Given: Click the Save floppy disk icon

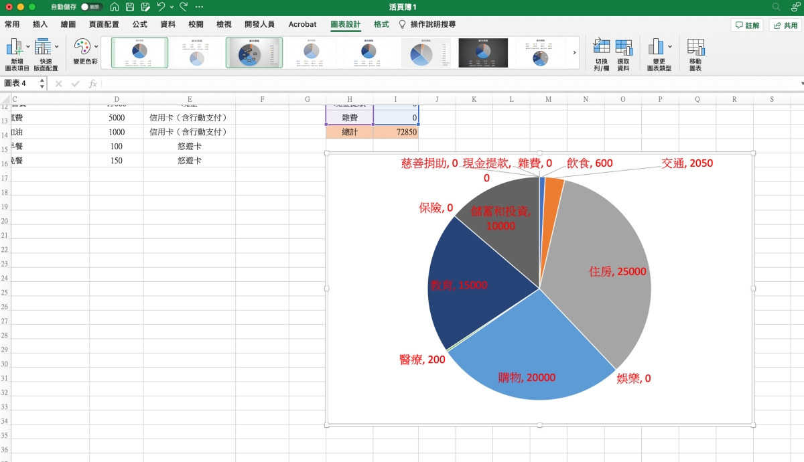Looking at the screenshot, I should click(130, 7).
